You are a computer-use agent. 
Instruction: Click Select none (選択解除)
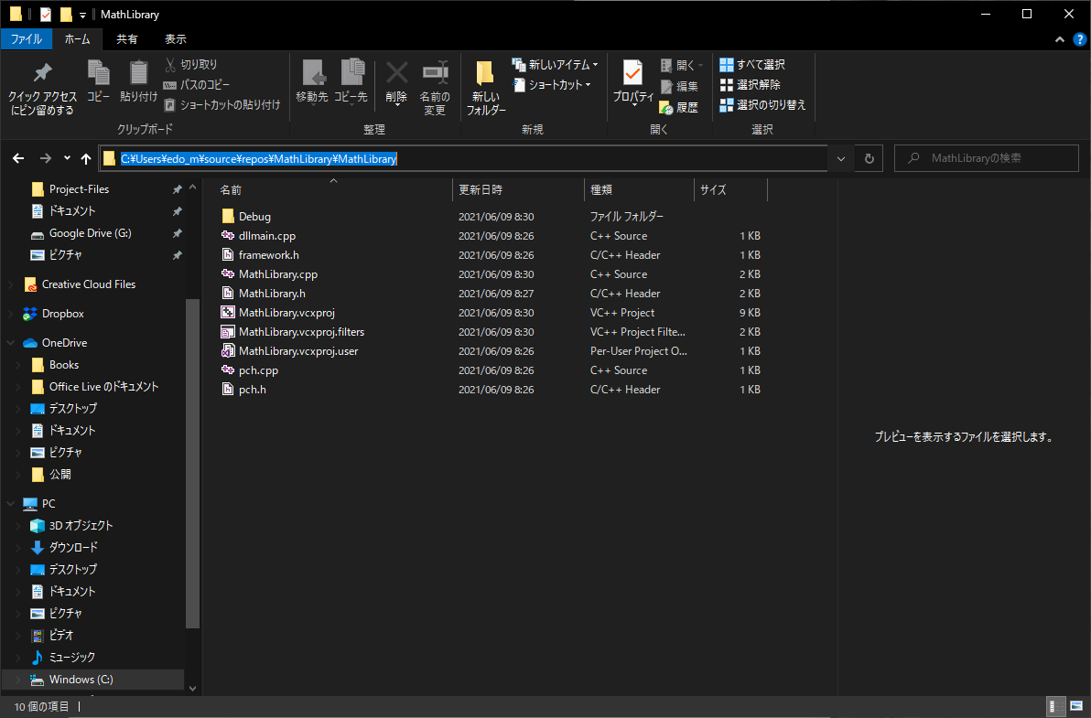751,85
